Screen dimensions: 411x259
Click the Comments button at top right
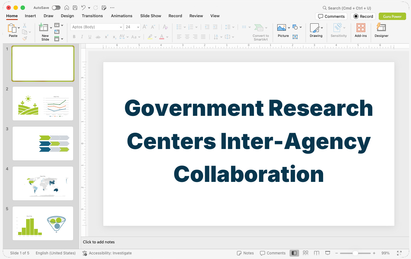[331, 16]
